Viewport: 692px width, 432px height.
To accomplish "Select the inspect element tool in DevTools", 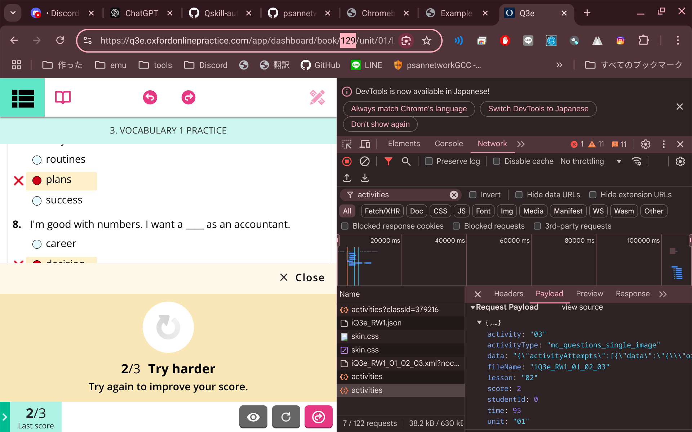I will [x=346, y=144].
